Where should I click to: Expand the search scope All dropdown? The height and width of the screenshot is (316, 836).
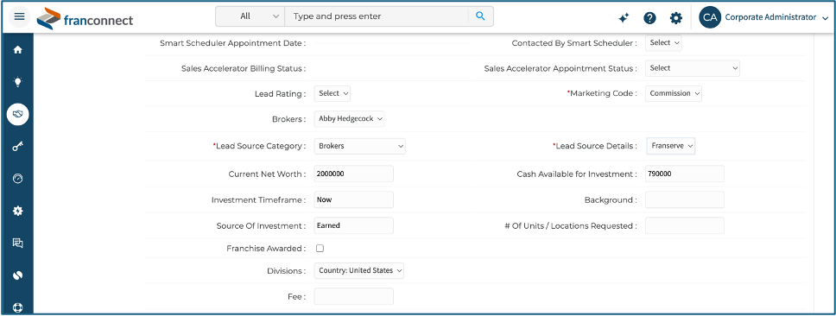[x=250, y=16]
